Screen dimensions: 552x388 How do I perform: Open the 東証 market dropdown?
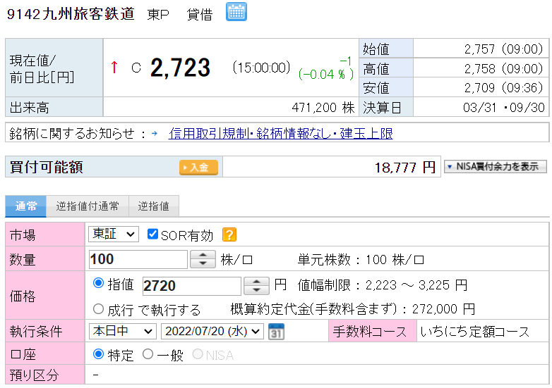click(x=113, y=234)
